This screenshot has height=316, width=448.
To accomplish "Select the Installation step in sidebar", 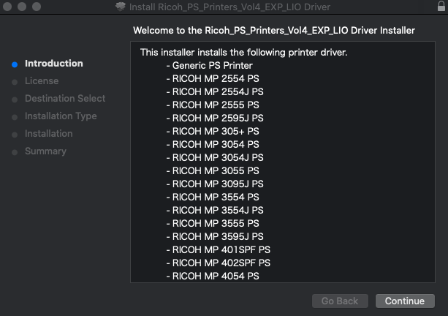I will 48,134.
